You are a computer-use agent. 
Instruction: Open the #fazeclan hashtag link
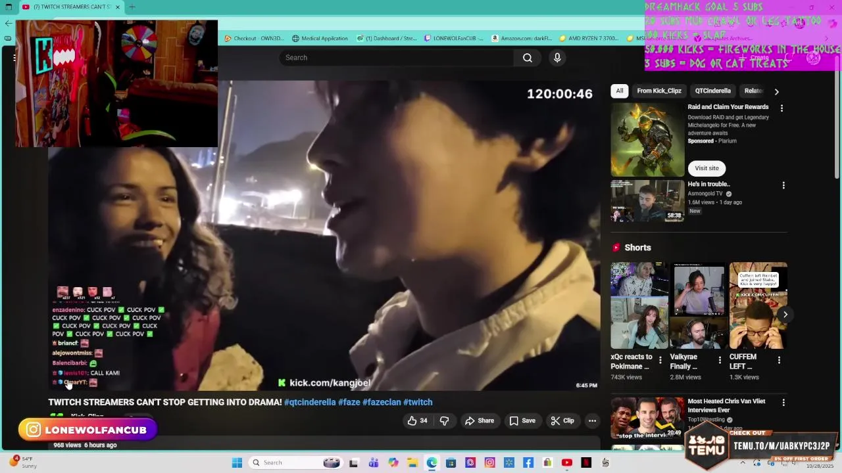382,402
